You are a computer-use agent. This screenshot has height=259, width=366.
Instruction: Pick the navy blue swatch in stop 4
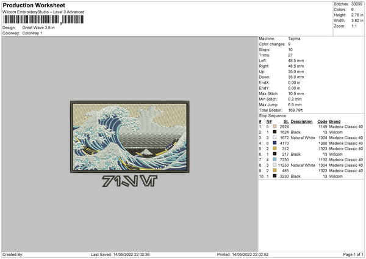click(x=274, y=143)
